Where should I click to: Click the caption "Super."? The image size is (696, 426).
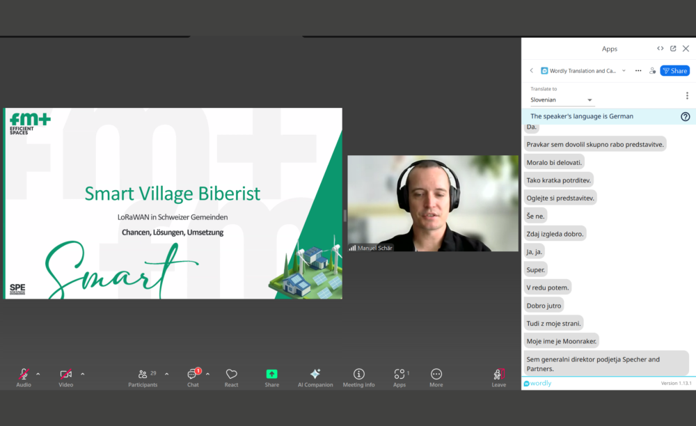[535, 270]
